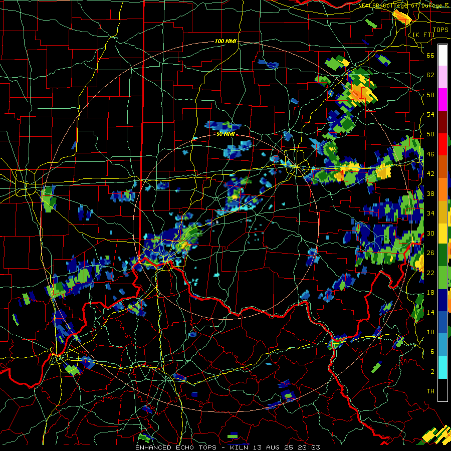Click the legend label "TH"
The width and height of the screenshot is (451, 451).
[x=430, y=391]
